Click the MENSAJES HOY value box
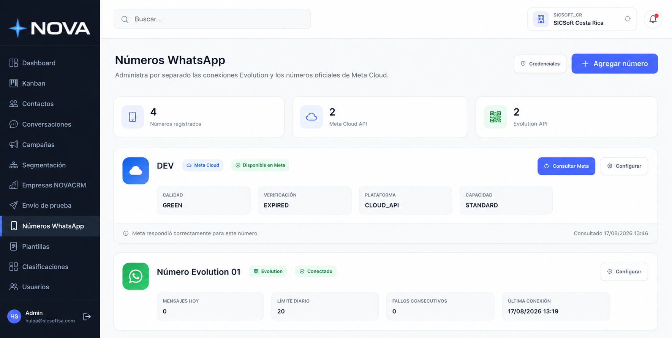Viewport: 672px width, 338px height. pos(210,306)
